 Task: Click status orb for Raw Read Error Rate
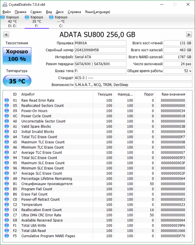point(7,100)
